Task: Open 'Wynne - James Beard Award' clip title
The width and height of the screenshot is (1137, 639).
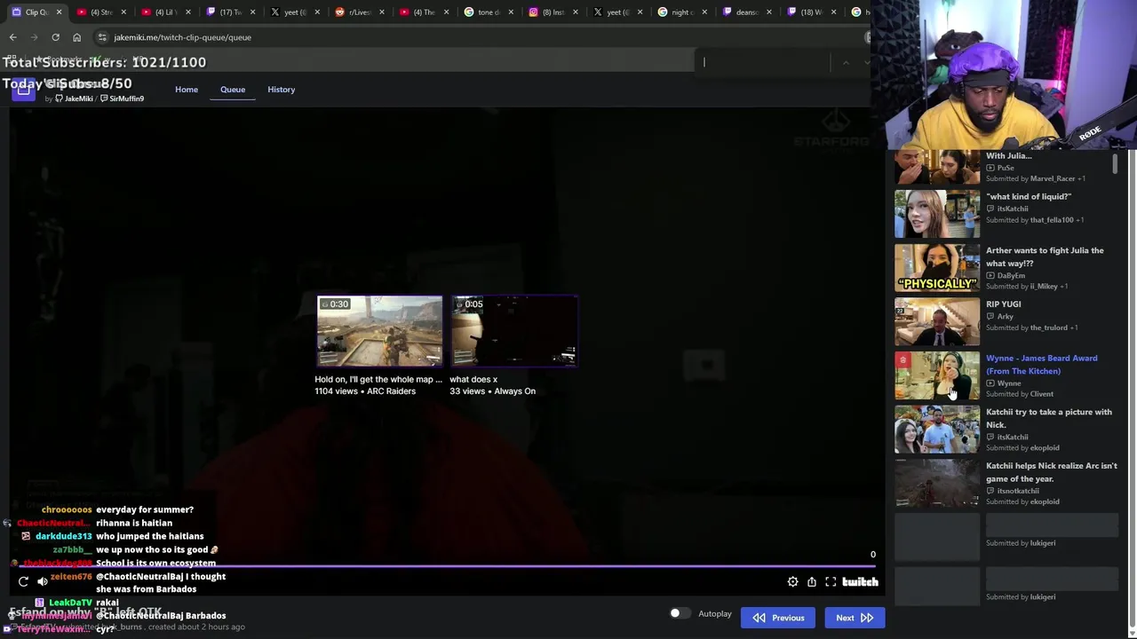Action: pyautogui.click(x=1041, y=365)
